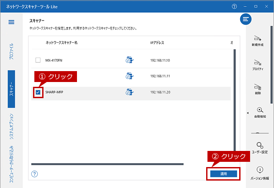This screenshot has width=274, height=188.
Task: Click IP address 192.168.11.11
Action: click(x=160, y=76)
